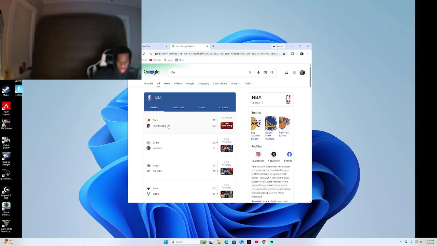The height and width of the screenshot is (246, 437).
Task: Clear the search box with the X icon
Action: [250, 72]
